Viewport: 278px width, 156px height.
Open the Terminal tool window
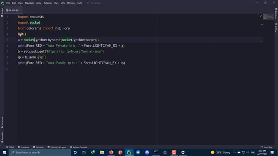38,147
